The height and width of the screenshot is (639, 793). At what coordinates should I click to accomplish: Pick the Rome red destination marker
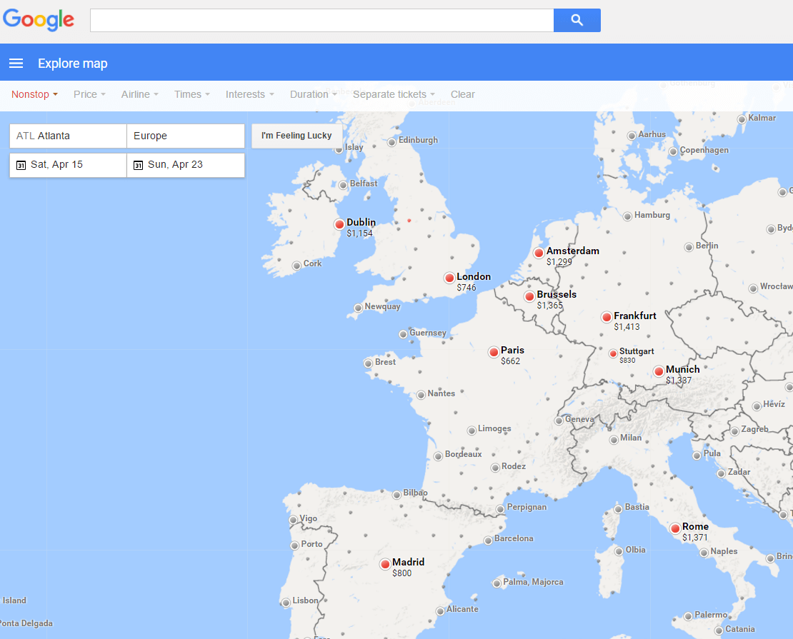click(x=675, y=528)
